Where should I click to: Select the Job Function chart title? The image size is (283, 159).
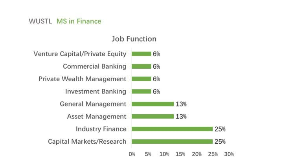[x=134, y=39]
